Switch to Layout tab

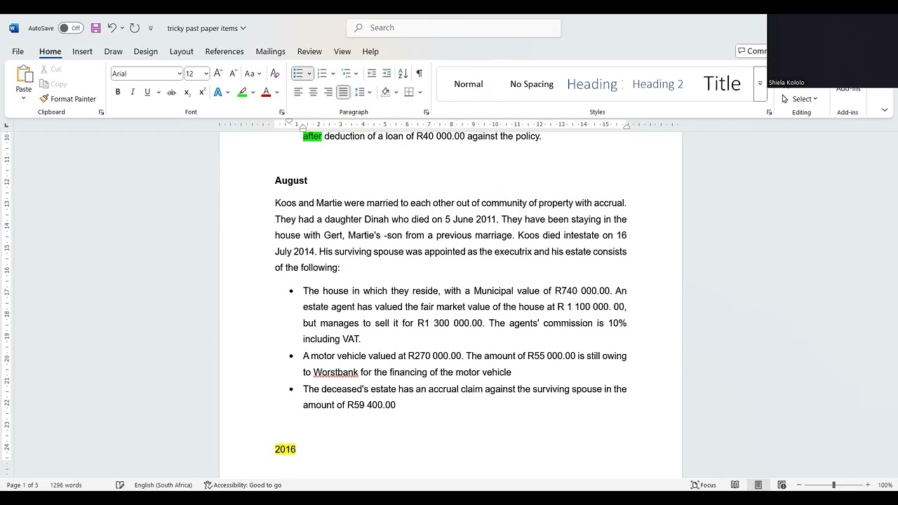pyautogui.click(x=181, y=51)
